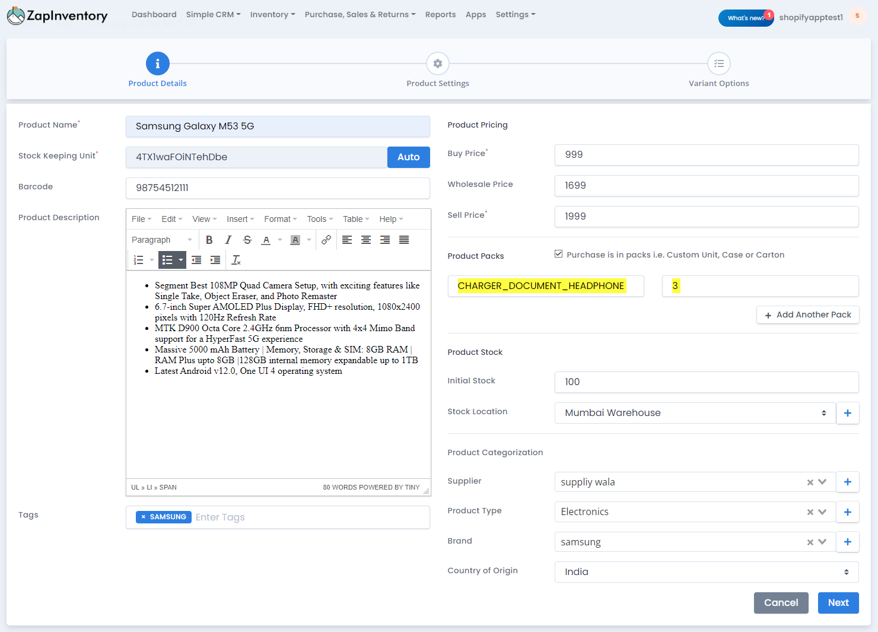Remove the SAMSUNG tag
Image resolution: width=878 pixels, height=632 pixels.
pyautogui.click(x=144, y=517)
